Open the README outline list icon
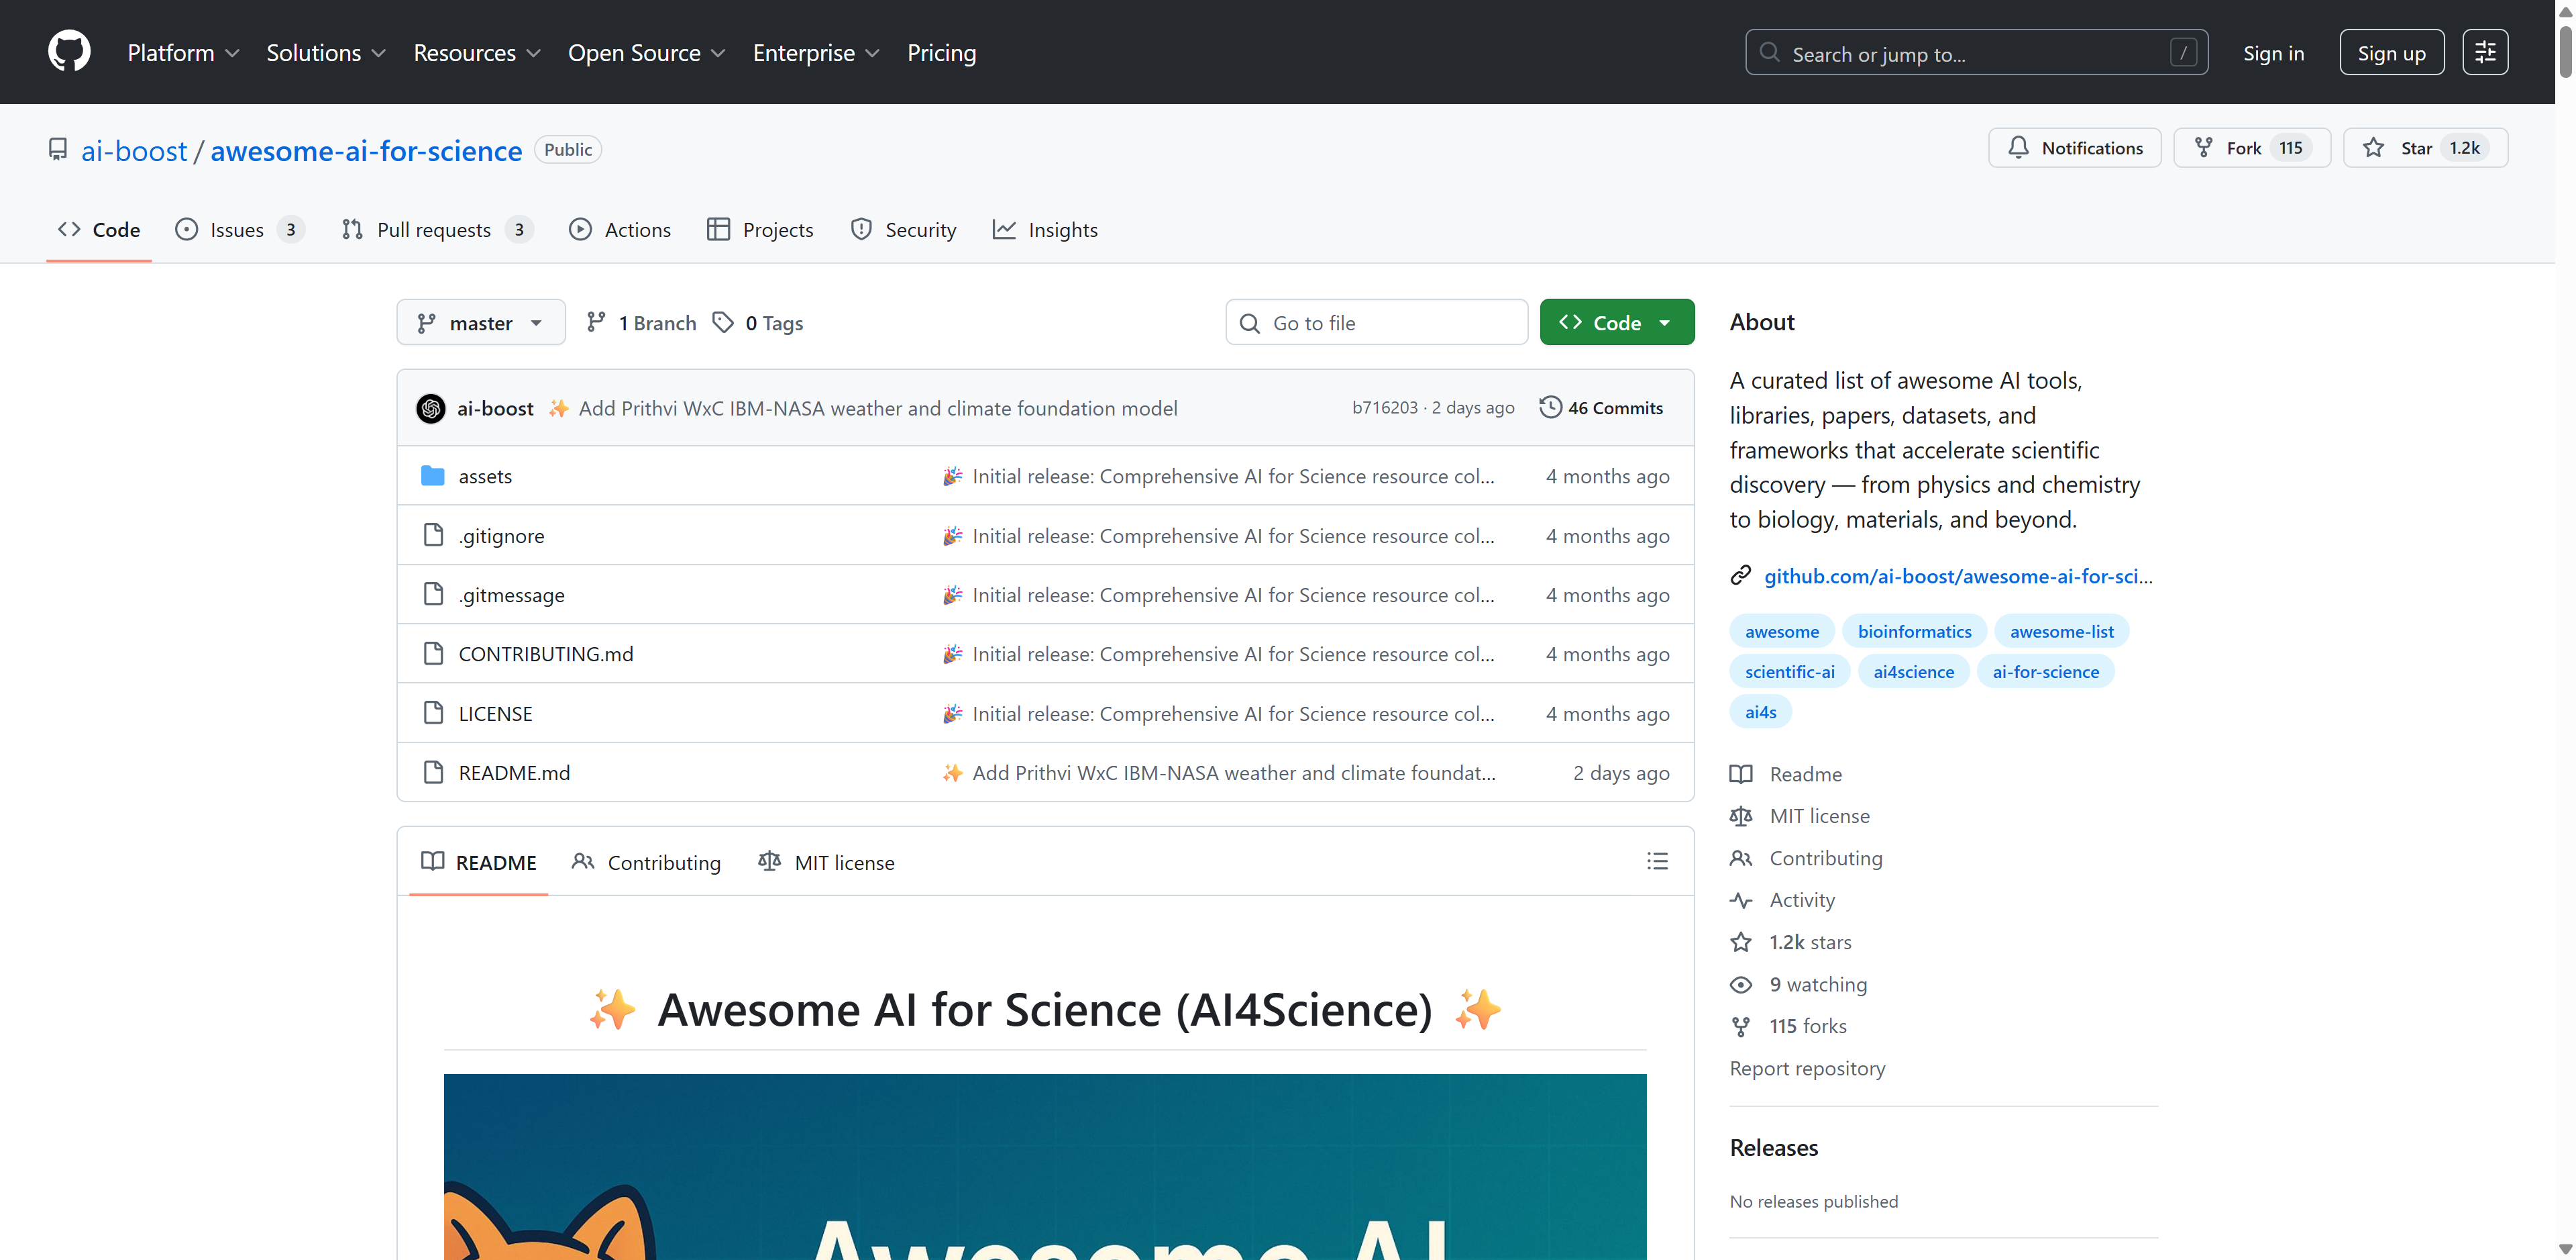 tap(1657, 862)
